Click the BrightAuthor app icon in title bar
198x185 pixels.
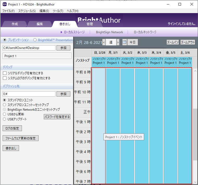[x=4, y=4]
